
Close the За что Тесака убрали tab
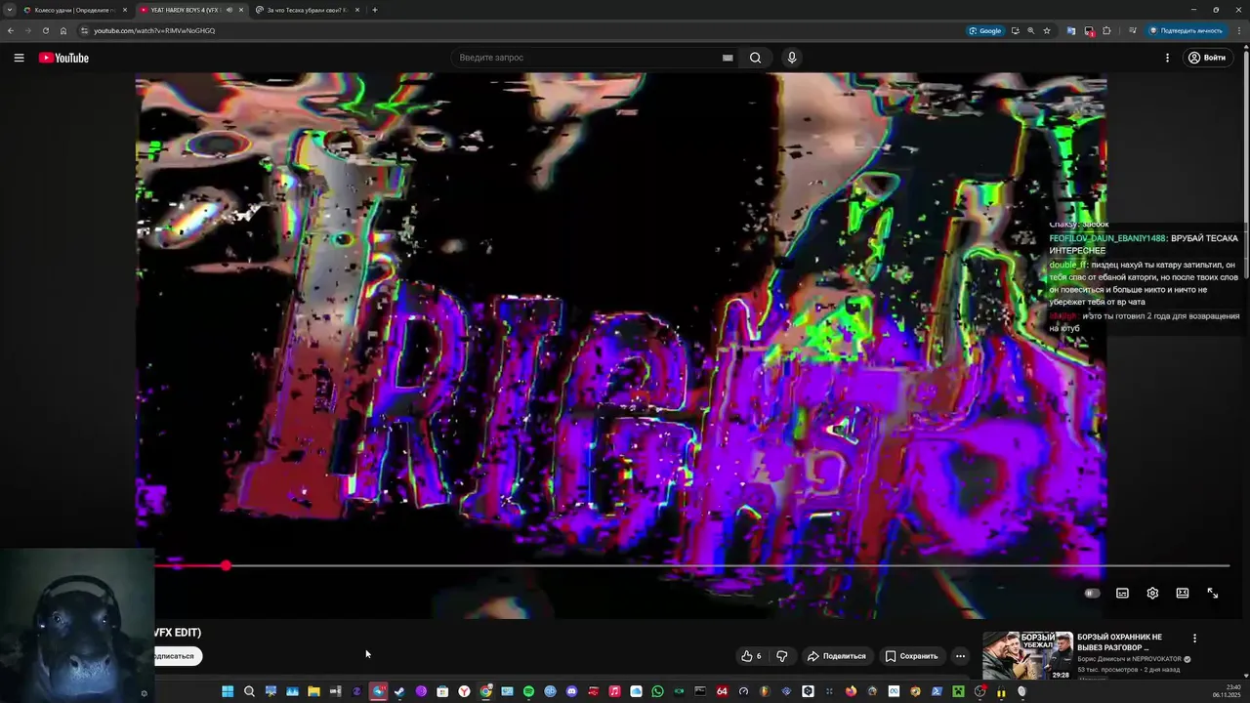click(x=357, y=10)
